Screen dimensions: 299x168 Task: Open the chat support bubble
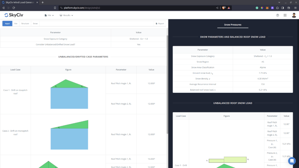292,161
